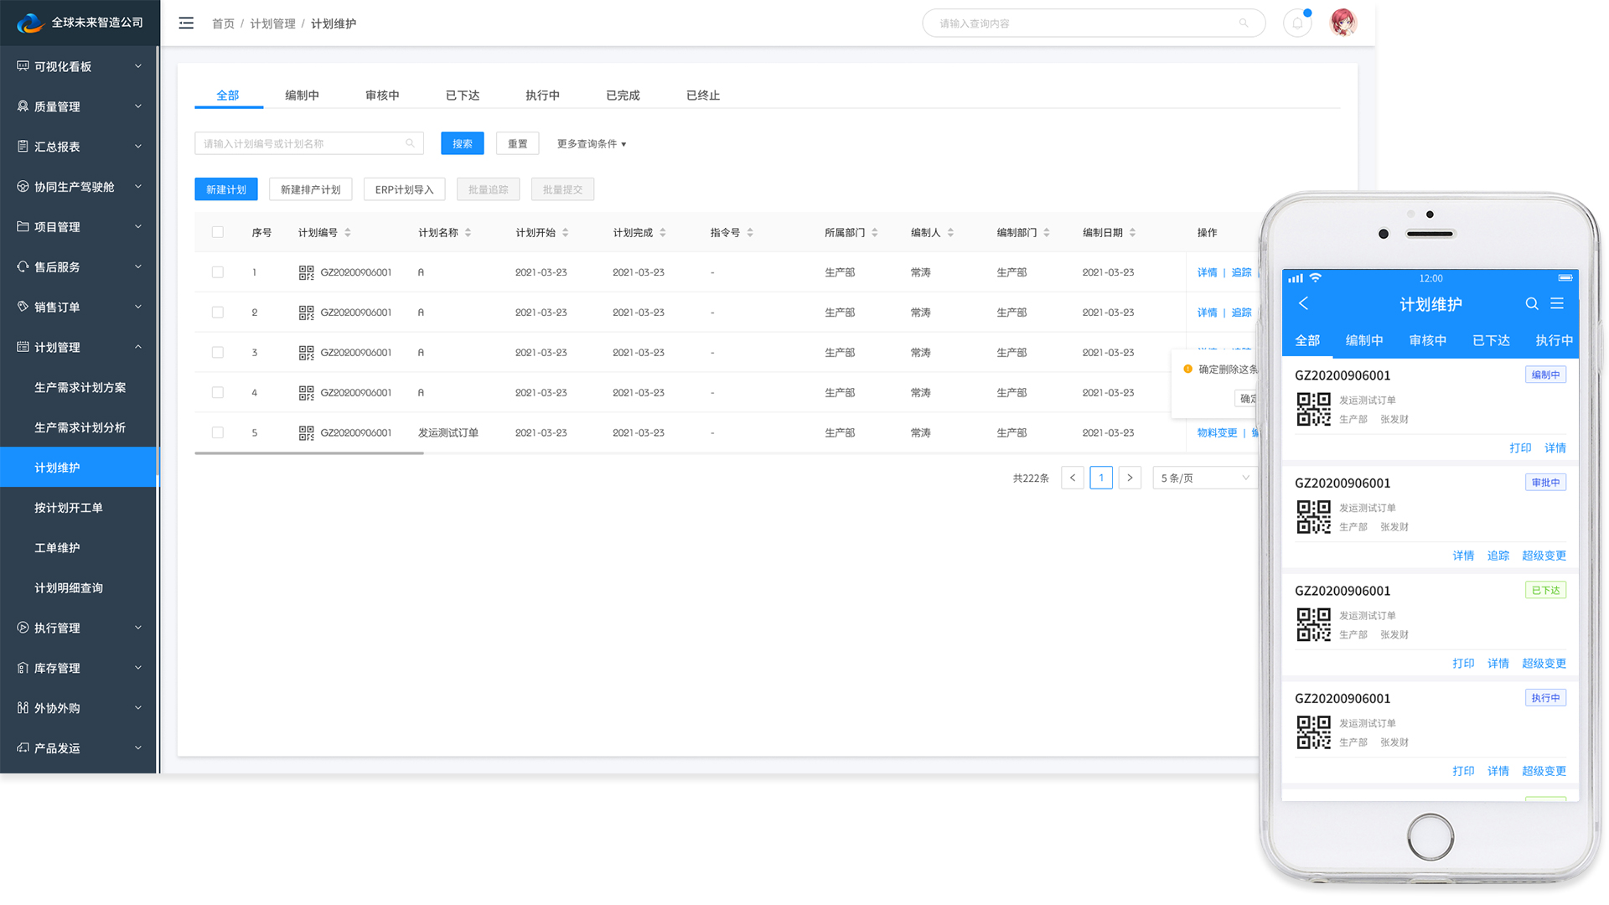Screen dimensions: 1609x905
Task: Click the 新建计划 button
Action: 225,189
